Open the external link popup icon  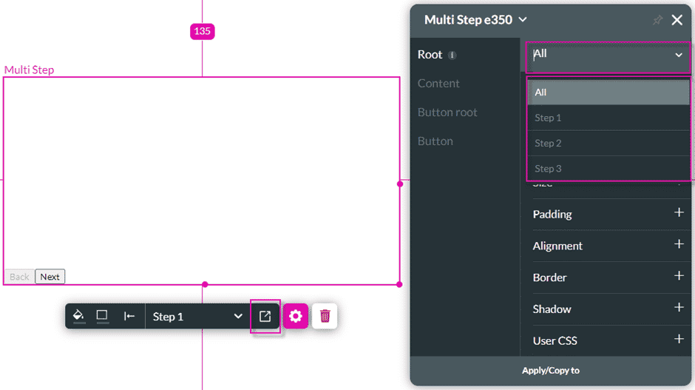(x=265, y=316)
